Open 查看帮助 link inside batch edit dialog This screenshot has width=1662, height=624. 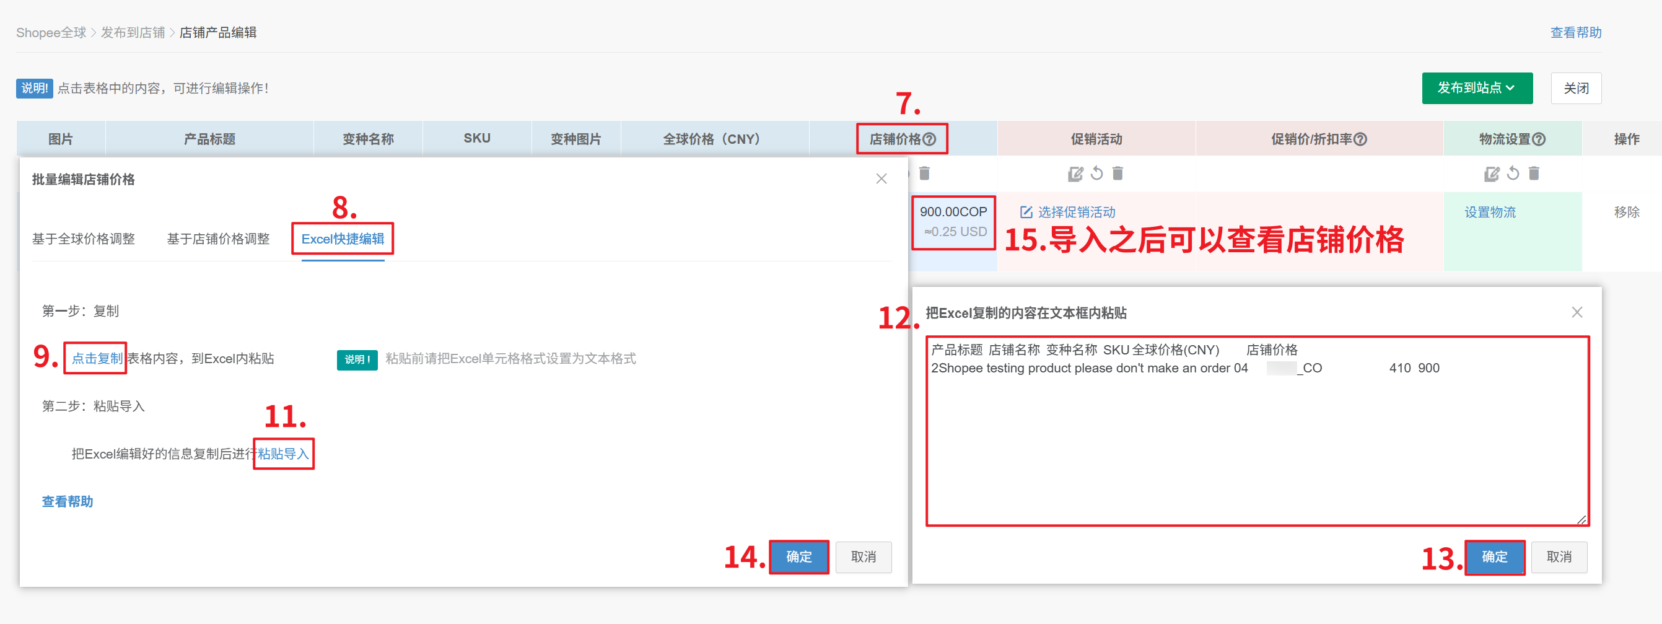68,501
